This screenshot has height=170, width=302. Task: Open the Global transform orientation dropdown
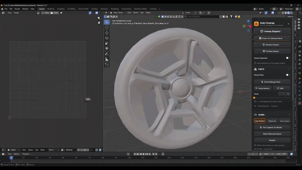tap(187, 13)
